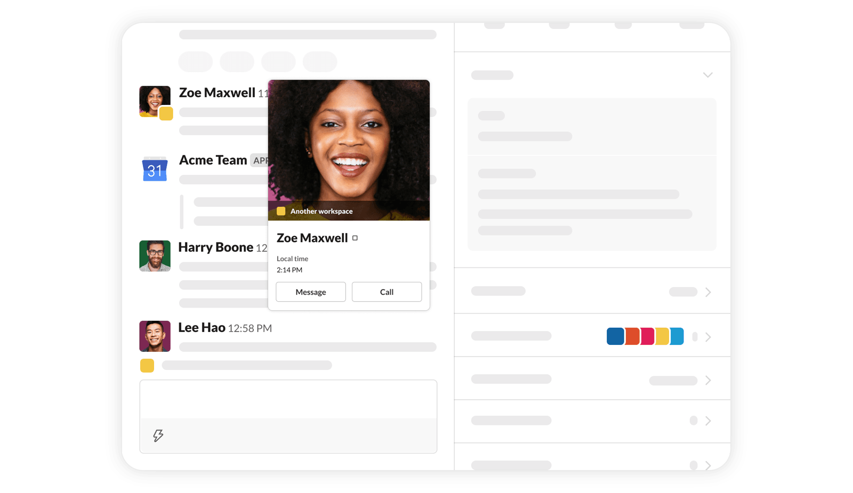The width and height of the screenshot is (853, 493).
Task: Open the Google Calendar app icon
Action: [x=155, y=170]
